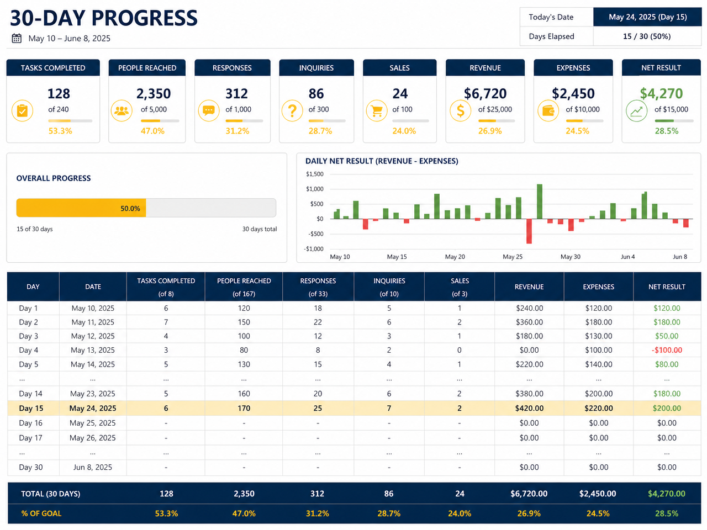The image size is (707, 530).
Task: Click the 30 days total label
Action: (260, 229)
